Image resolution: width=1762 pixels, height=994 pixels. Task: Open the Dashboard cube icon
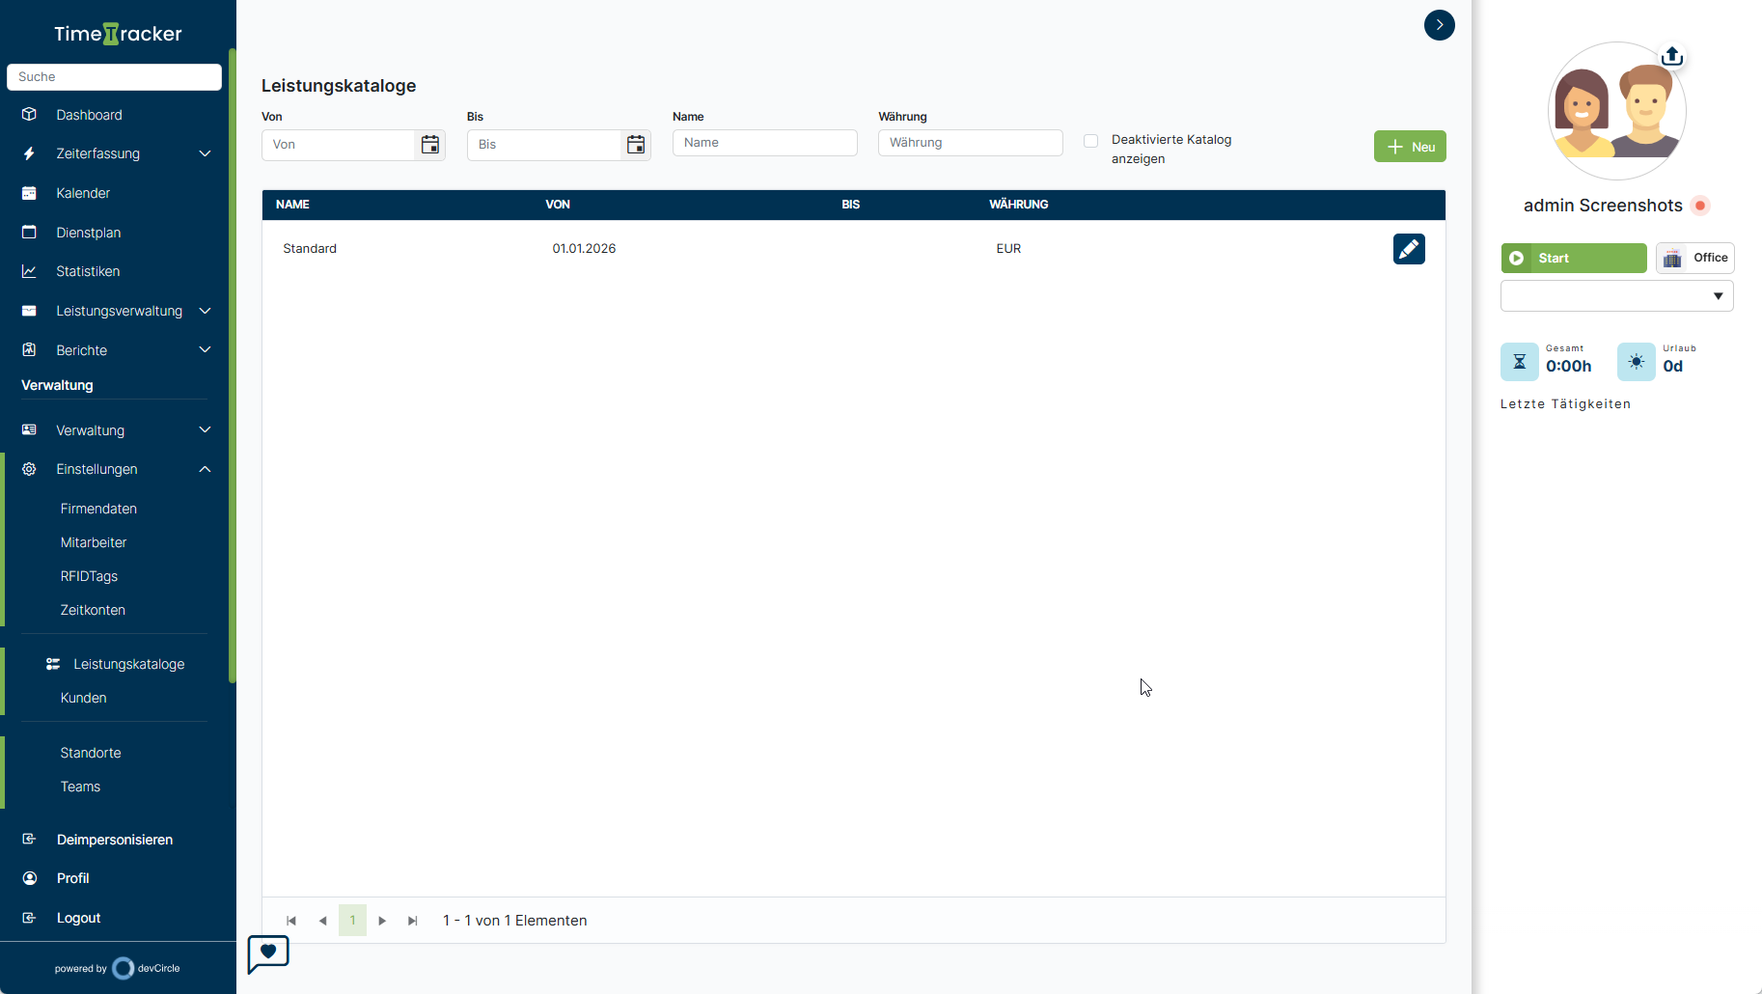(29, 114)
